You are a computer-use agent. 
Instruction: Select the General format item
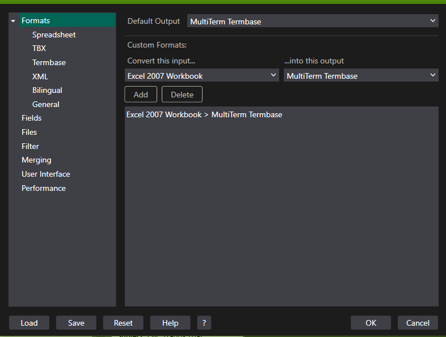click(x=45, y=104)
